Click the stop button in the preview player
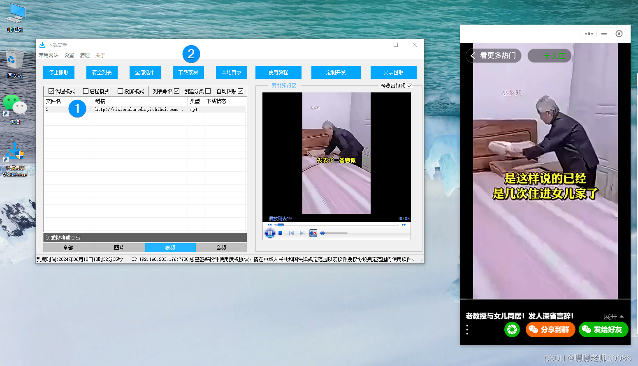This screenshot has height=366, width=638. click(280, 233)
